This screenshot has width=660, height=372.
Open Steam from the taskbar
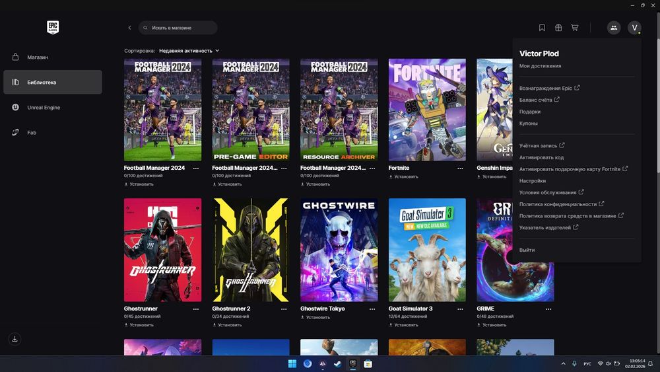(337, 363)
